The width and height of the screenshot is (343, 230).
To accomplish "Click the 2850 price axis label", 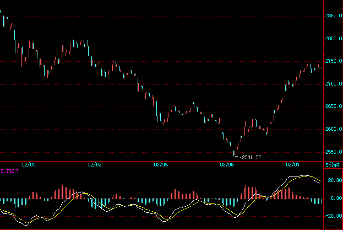I will tap(334, 16).
